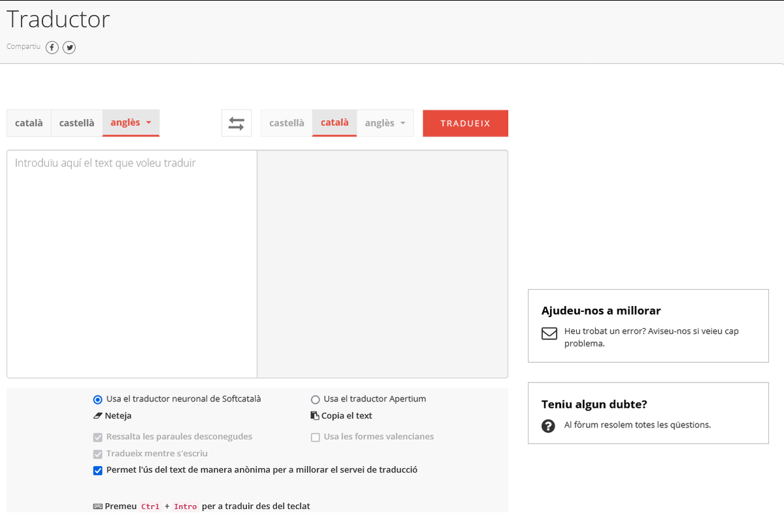This screenshot has height=528, width=784.
Task: Click the envelope icon in Ajudeu-nos a millorar
Action: 549,334
